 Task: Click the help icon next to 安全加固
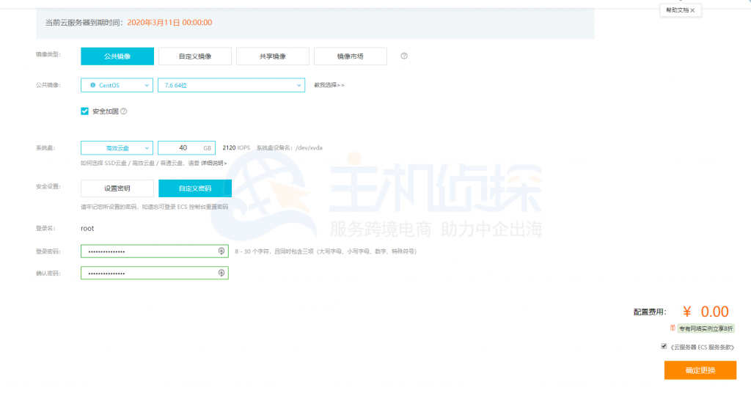[x=123, y=111]
